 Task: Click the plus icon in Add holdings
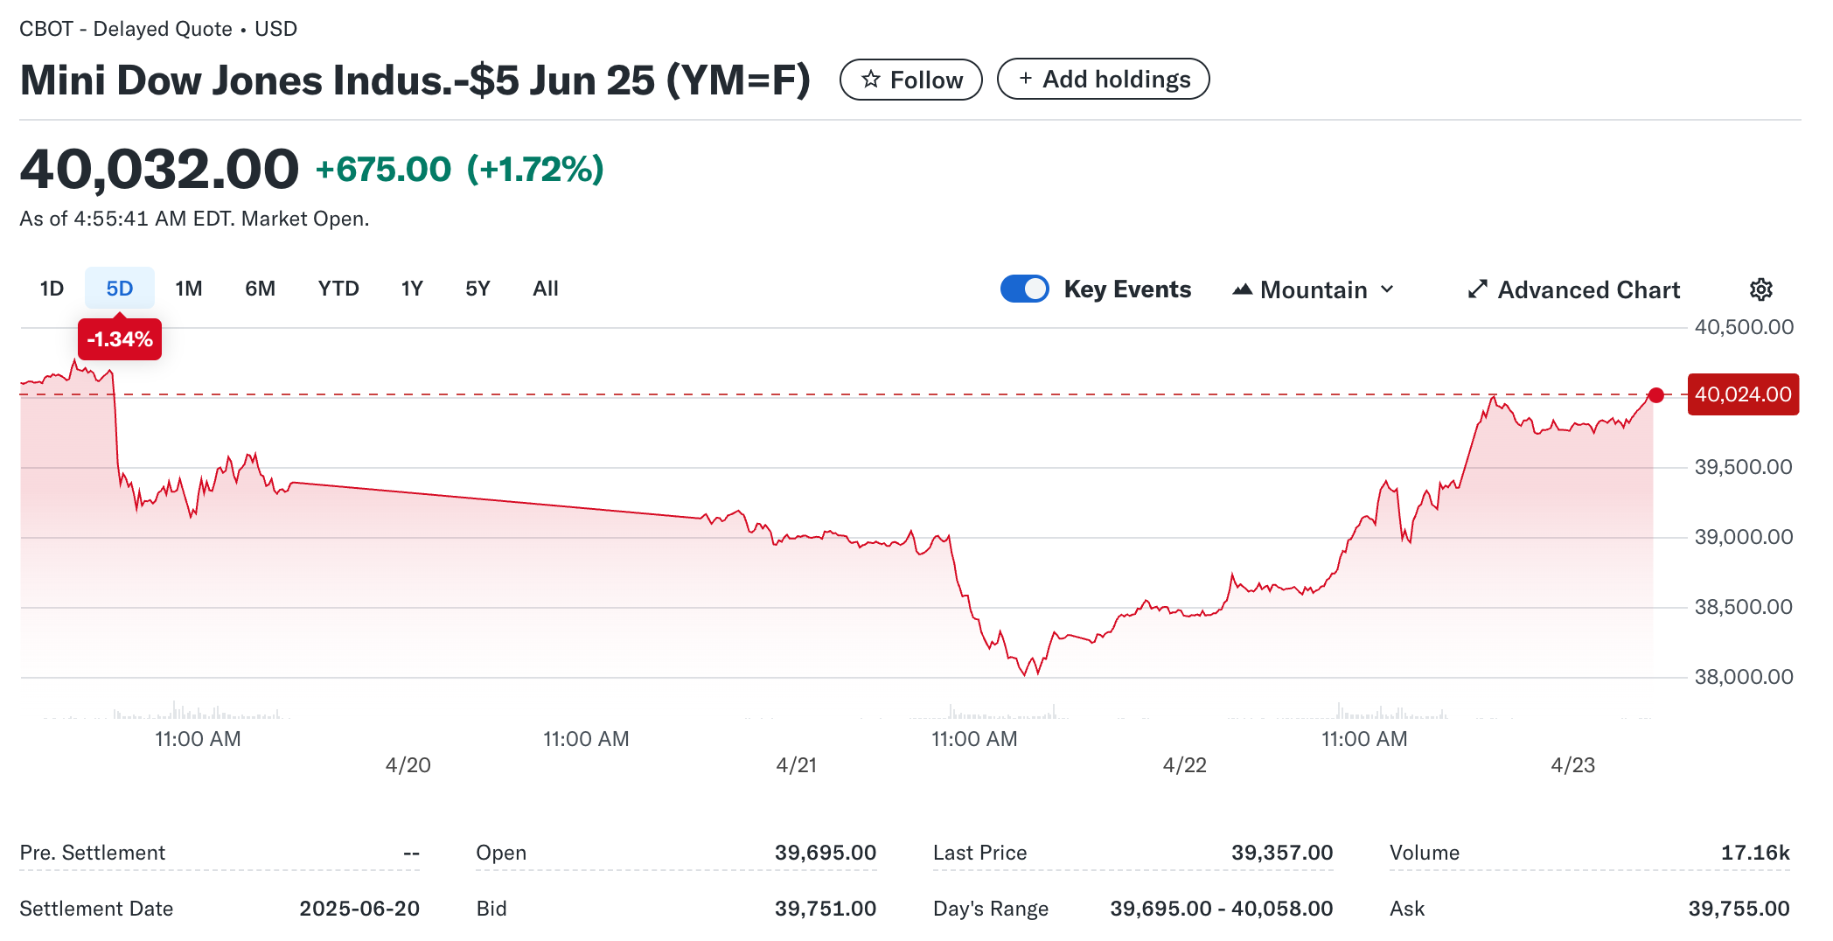coord(1025,79)
